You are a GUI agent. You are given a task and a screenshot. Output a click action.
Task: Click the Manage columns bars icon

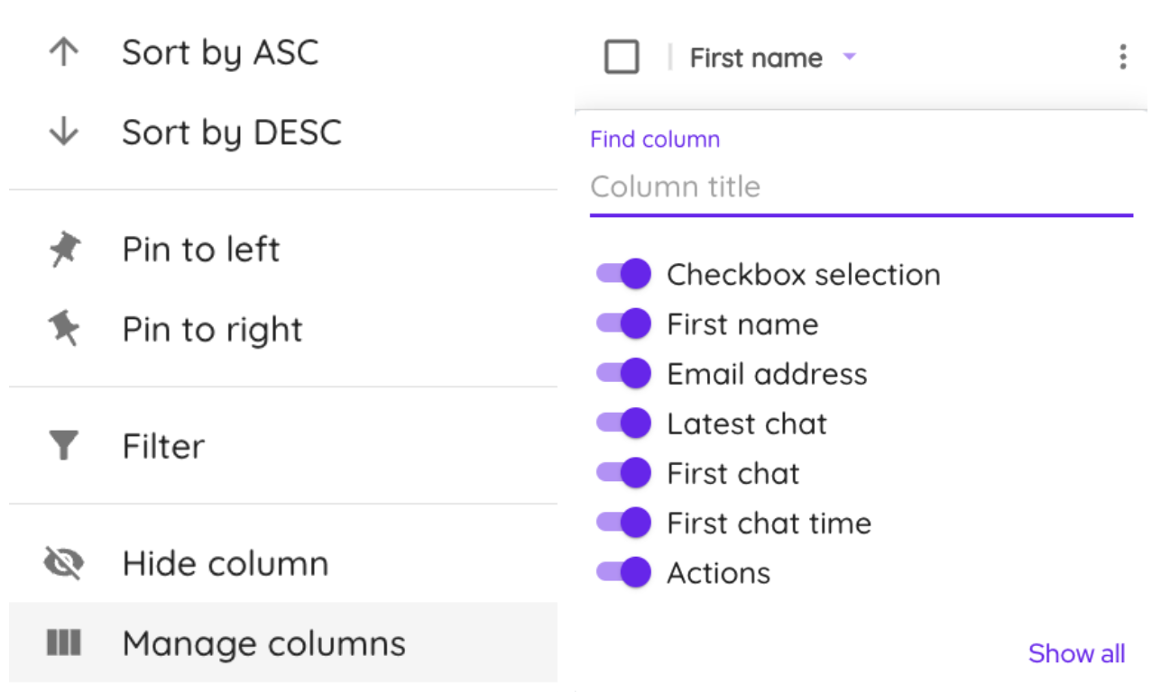point(63,643)
